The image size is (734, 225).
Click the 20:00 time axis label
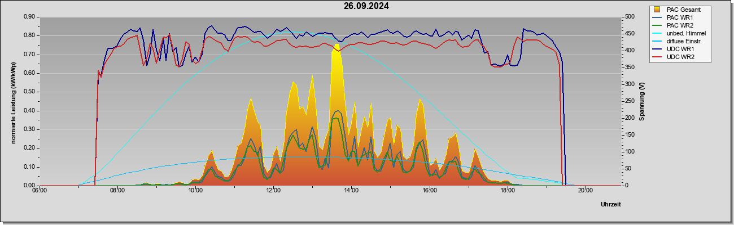click(x=586, y=190)
